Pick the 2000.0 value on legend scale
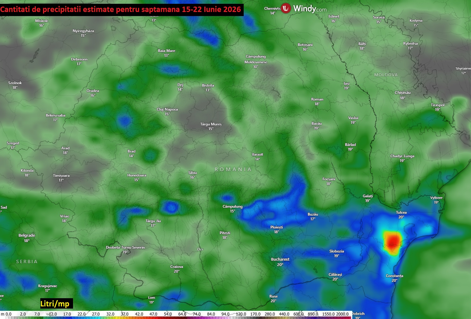Viewport: 471px width, 319px height. pyautogui.click(x=342, y=314)
